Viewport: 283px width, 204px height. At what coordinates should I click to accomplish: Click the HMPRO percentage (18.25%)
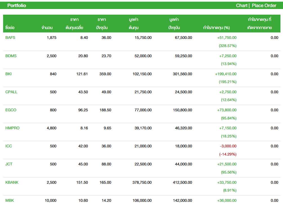229,136
